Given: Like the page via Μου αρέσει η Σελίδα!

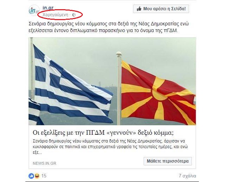Looking at the screenshot, I should [161, 9].
